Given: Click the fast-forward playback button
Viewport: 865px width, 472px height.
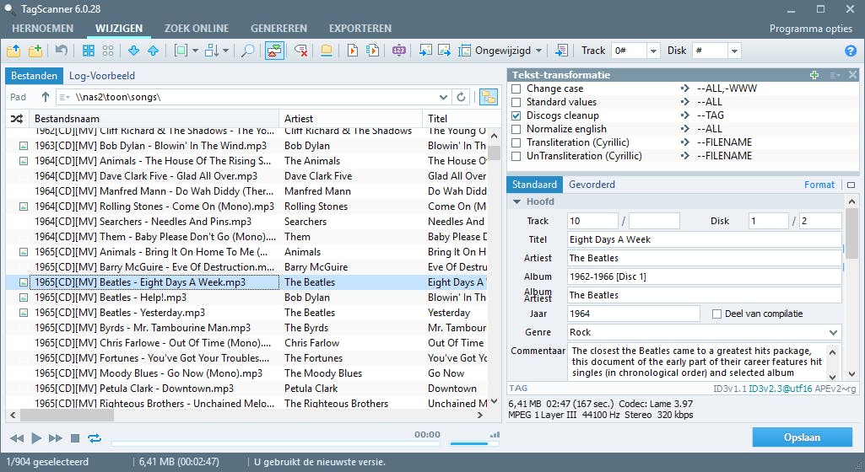Looking at the screenshot, I should (x=55, y=438).
